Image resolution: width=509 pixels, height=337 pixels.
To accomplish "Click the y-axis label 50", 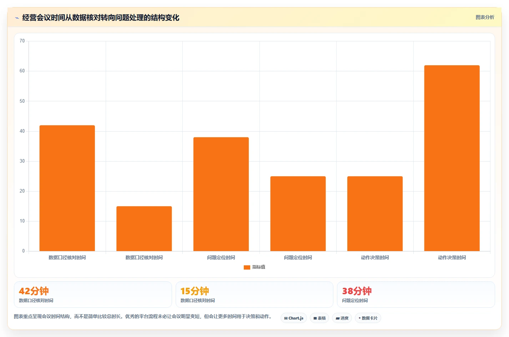I will 22,101.
